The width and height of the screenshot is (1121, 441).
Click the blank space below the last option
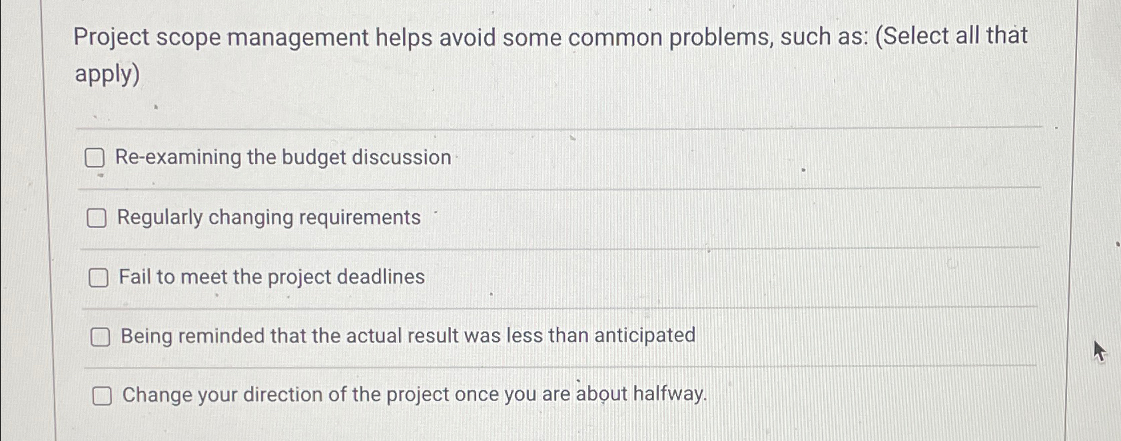[533, 430]
